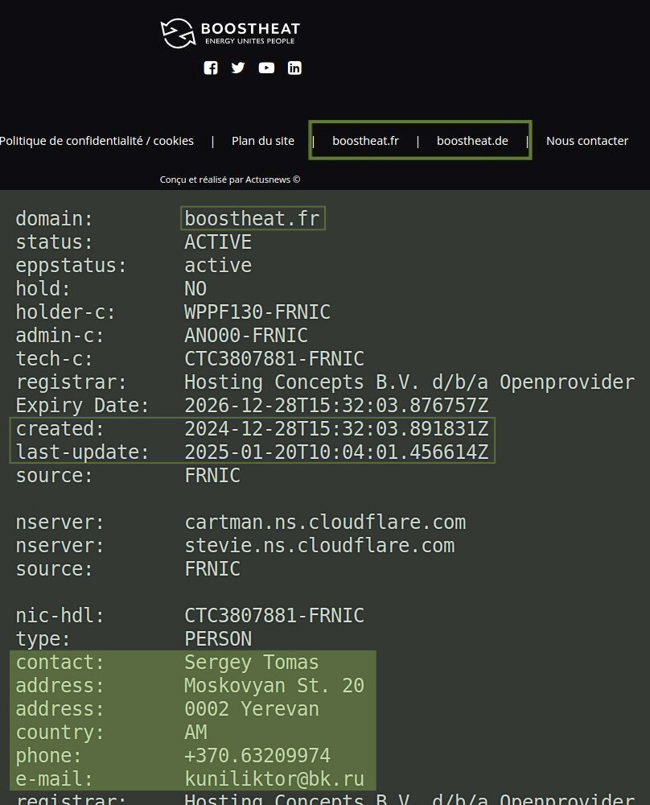650x805 pixels.
Task: Select the phone number +370.63209974
Action: [x=257, y=756]
